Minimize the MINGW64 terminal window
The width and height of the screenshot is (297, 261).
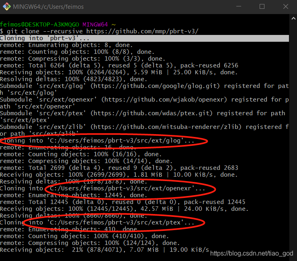[x=239, y=6]
